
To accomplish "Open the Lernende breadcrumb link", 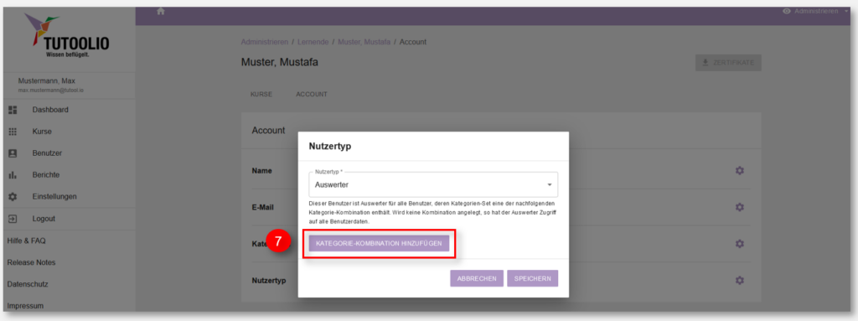I will pos(313,42).
